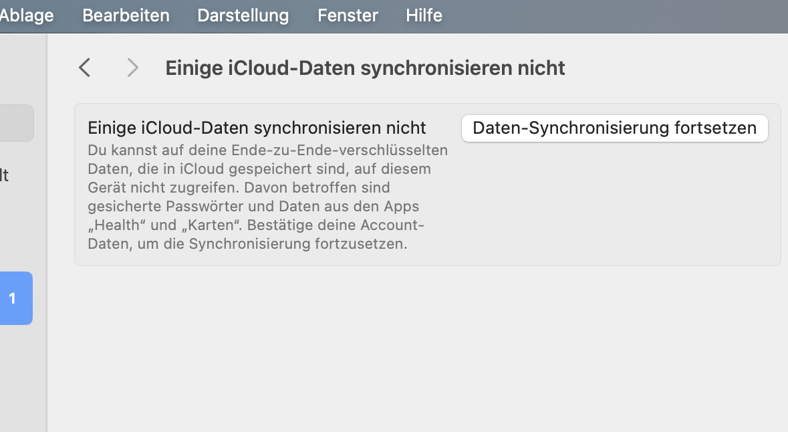Open the Hilfe menu
This screenshot has height=432, width=788.
pos(424,15)
